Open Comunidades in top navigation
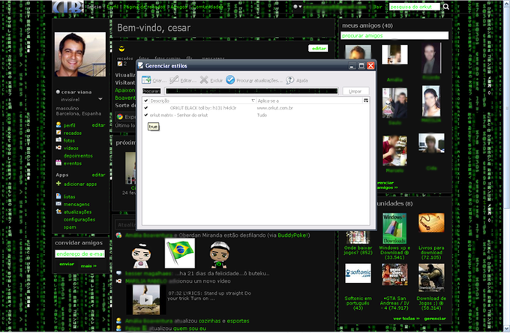Screen dimensions: 510x333 [208, 7]
